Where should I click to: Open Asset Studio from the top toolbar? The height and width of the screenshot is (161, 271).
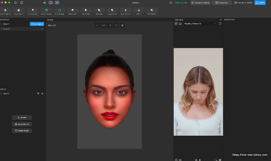19,10
